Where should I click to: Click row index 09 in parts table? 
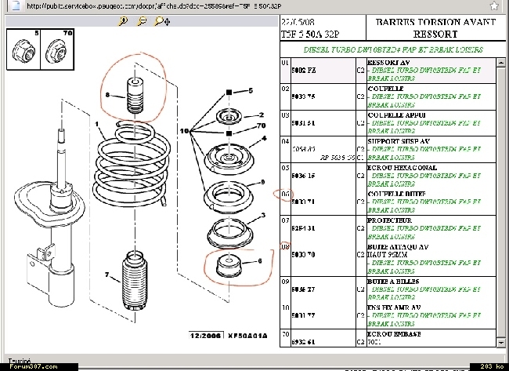click(x=285, y=282)
